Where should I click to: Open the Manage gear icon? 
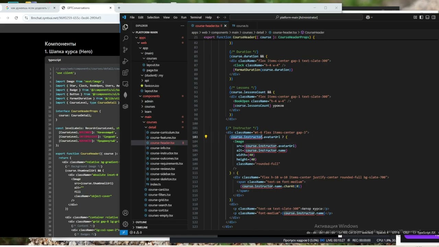pos(125,224)
